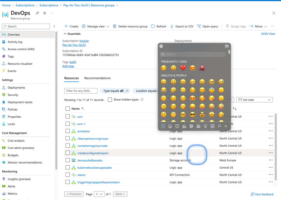Click the sidebar Search field
The image size is (281, 200).
point(26,26)
